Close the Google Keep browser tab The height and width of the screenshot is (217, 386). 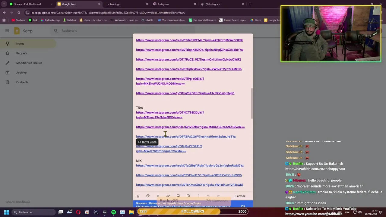tap(99, 4)
